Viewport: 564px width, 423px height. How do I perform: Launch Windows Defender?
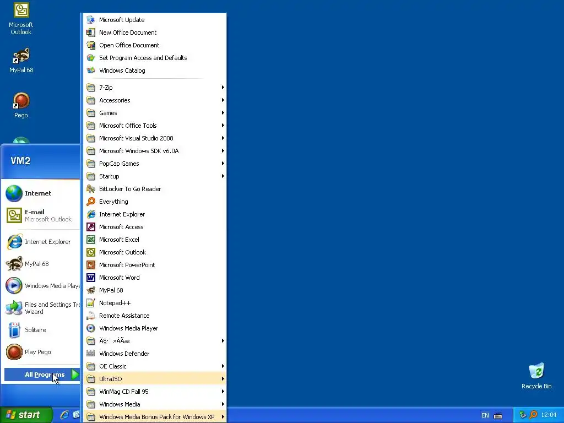coord(155,354)
